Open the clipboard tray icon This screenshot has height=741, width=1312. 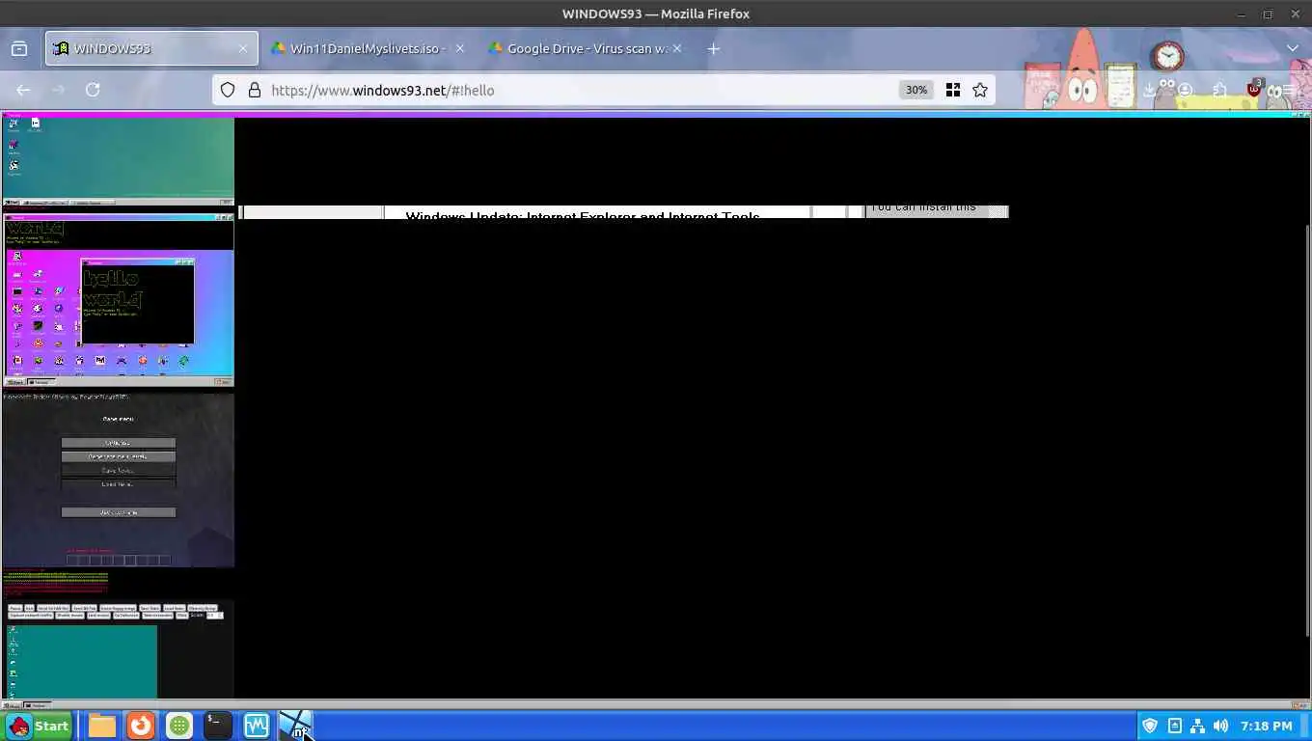(x=1174, y=726)
